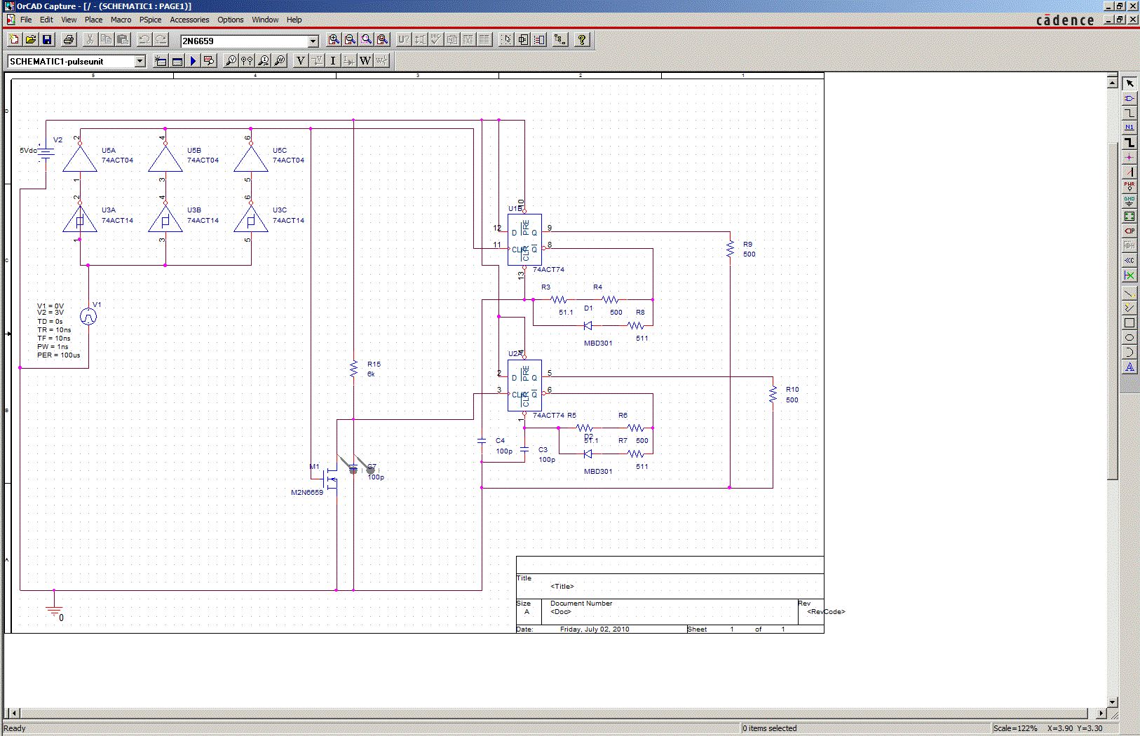Toggle bias voltage display V button

pyautogui.click(x=301, y=61)
